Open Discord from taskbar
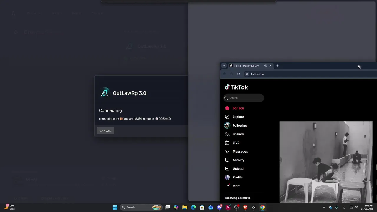The width and height of the screenshot is (377, 212). pyautogui.click(x=219, y=207)
